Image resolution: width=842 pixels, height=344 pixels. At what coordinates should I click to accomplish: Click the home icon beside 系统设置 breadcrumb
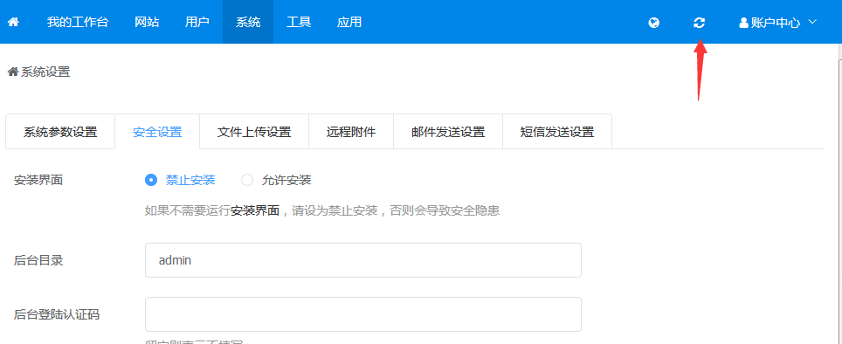pyautogui.click(x=13, y=72)
